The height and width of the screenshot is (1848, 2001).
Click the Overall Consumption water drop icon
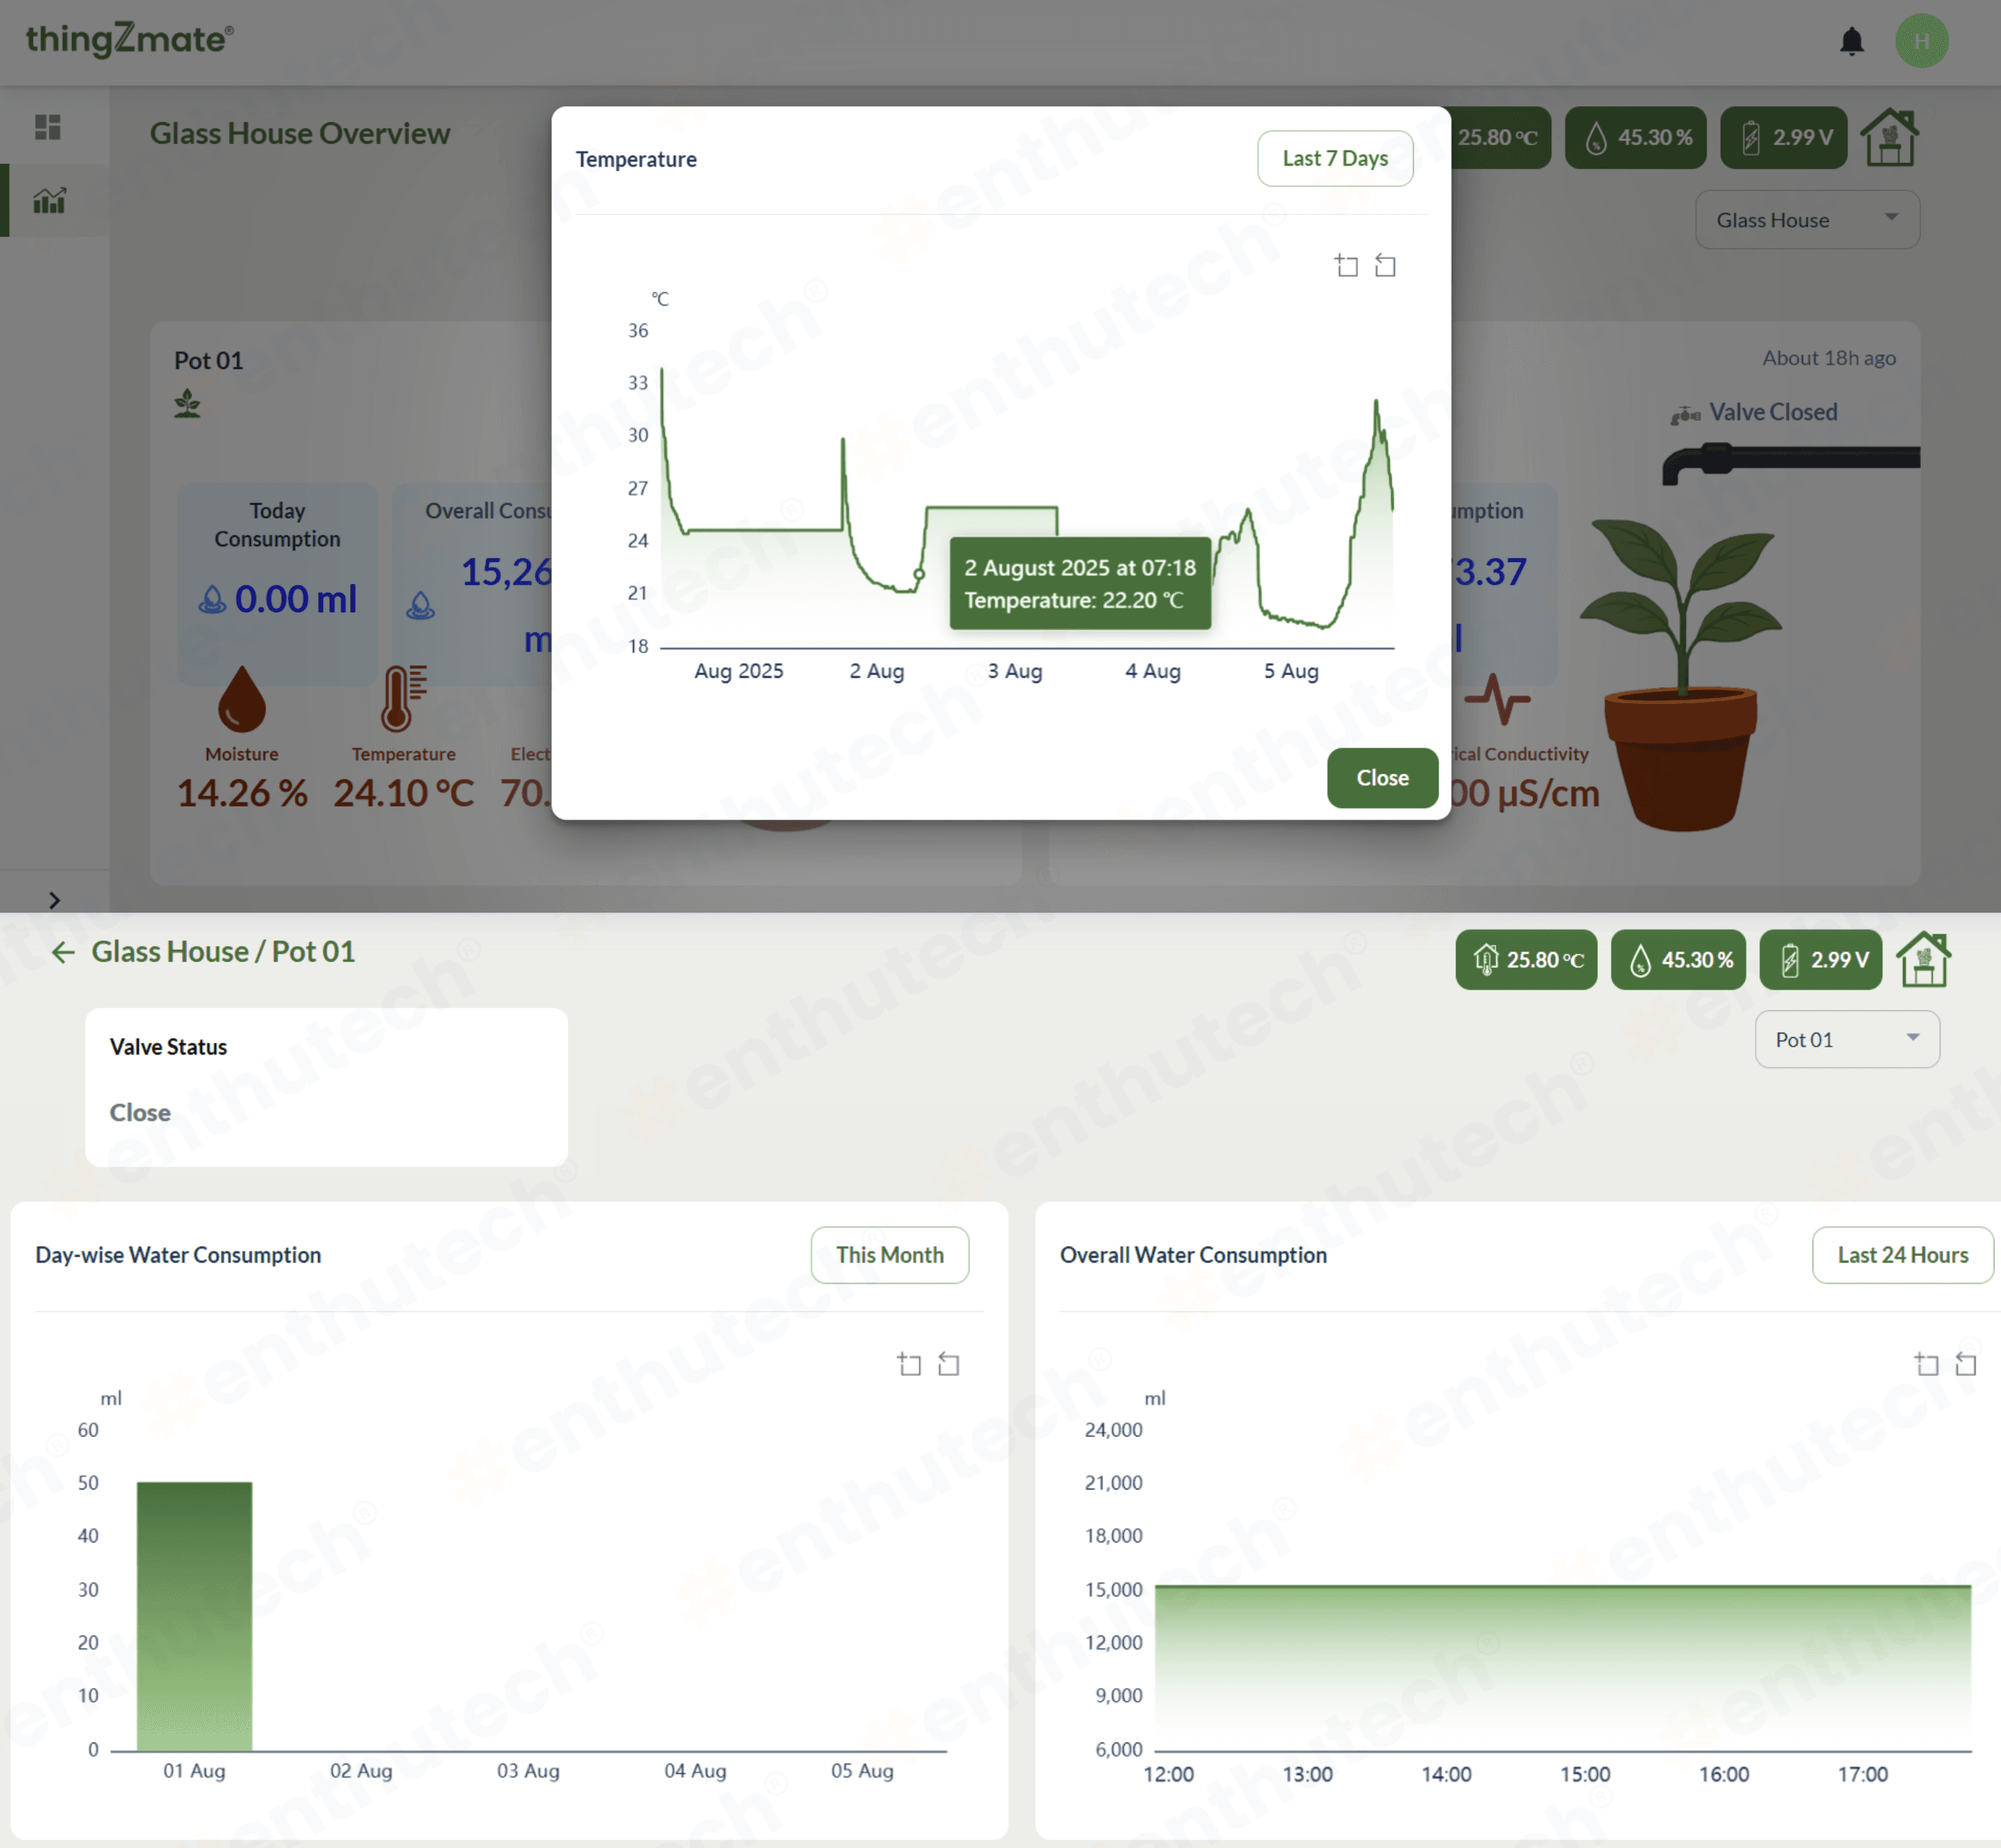[x=421, y=605]
